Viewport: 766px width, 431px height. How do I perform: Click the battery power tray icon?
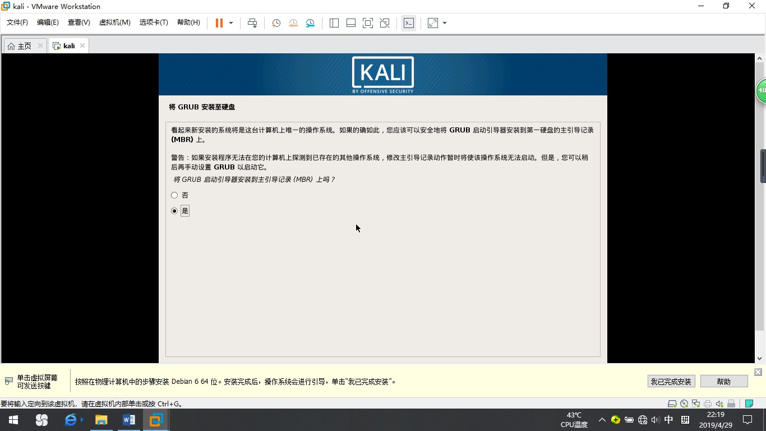click(x=629, y=420)
